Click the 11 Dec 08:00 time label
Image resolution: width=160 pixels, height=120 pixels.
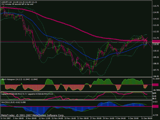[147, 118]
